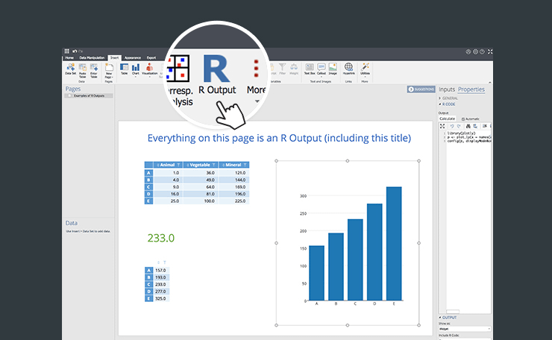The height and width of the screenshot is (340, 552).
Task: Insert a Chart from the ribbon
Action: click(x=135, y=69)
